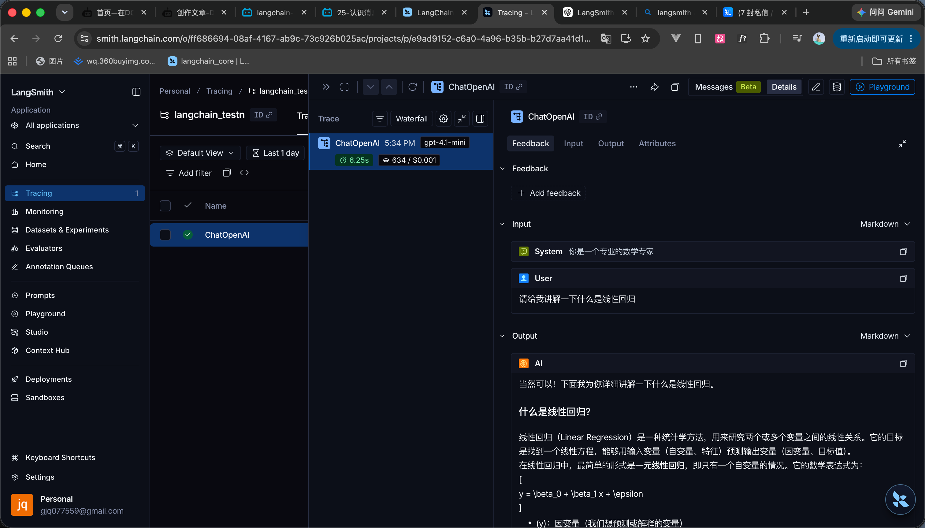
Task: Expand All applications selector
Action: click(75, 125)
